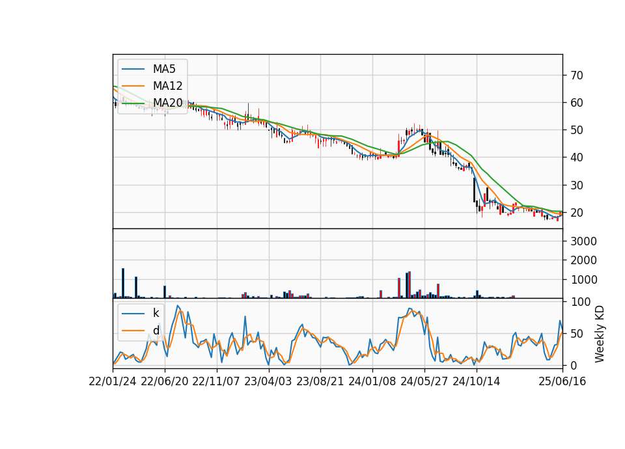
Task: Click the MA20 legend label
Action: click(167, 103)
